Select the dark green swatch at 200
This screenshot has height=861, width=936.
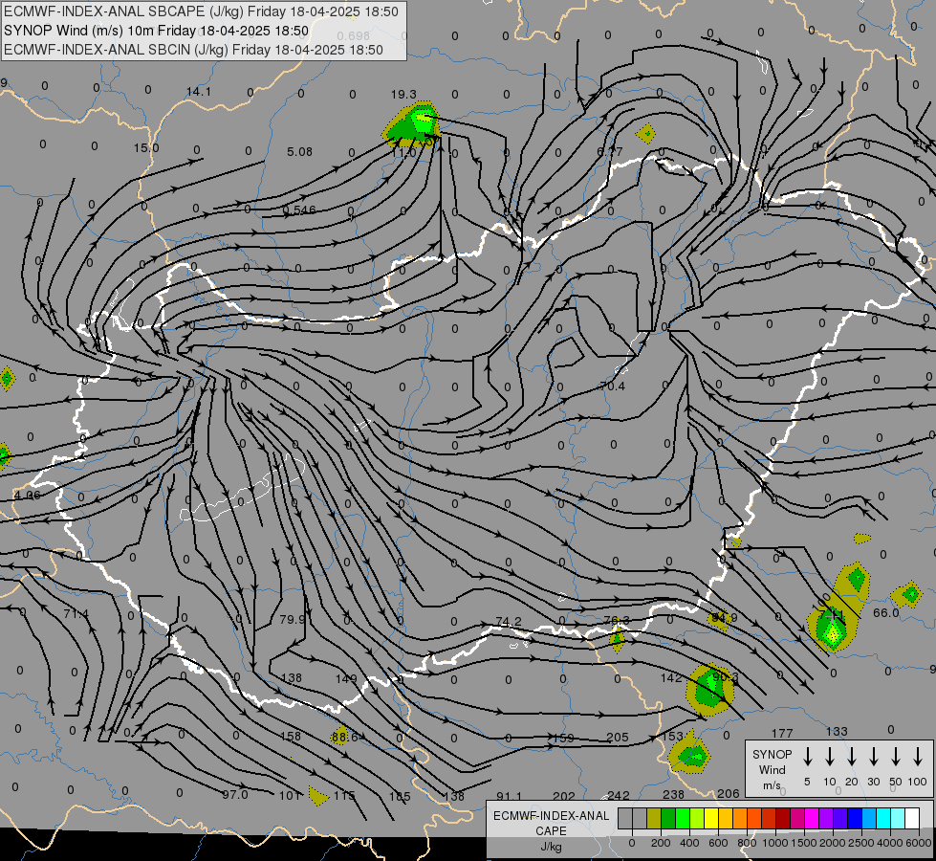668,818
